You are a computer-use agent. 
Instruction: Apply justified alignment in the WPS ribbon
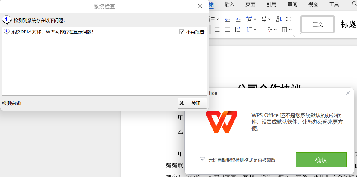click(x=228, y=30)
